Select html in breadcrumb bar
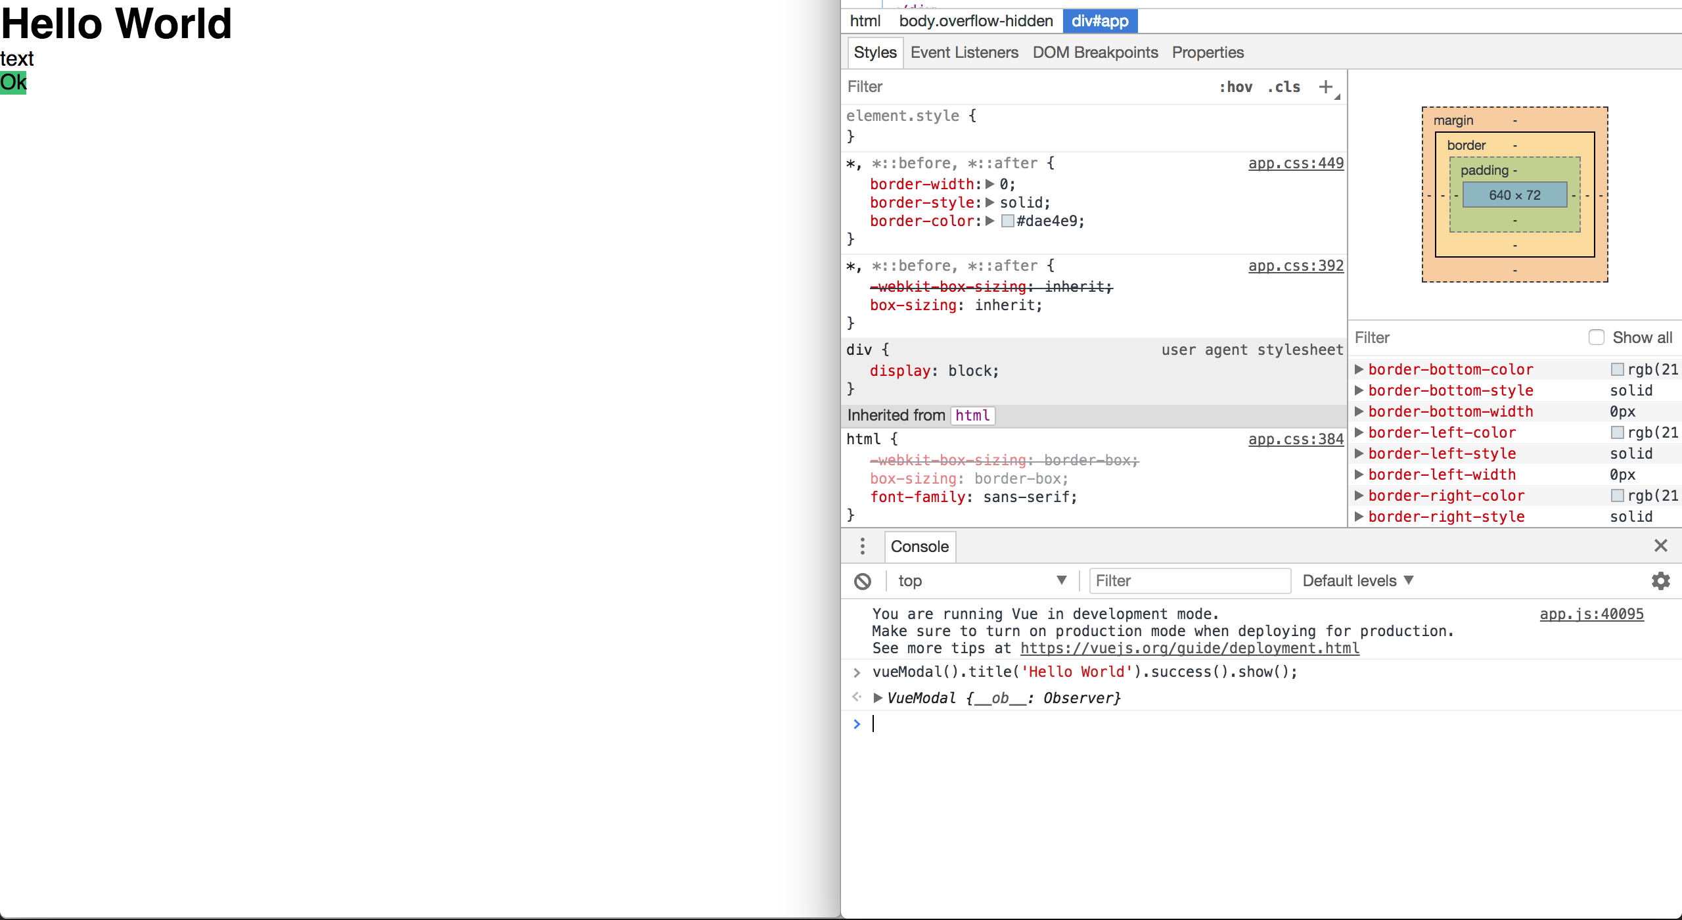 [865, 21]
